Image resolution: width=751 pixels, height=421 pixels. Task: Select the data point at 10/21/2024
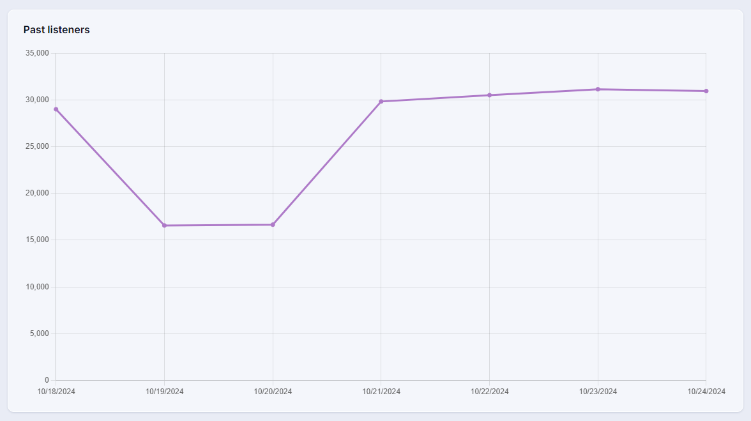pyautogui.click(x=381, y=102)
